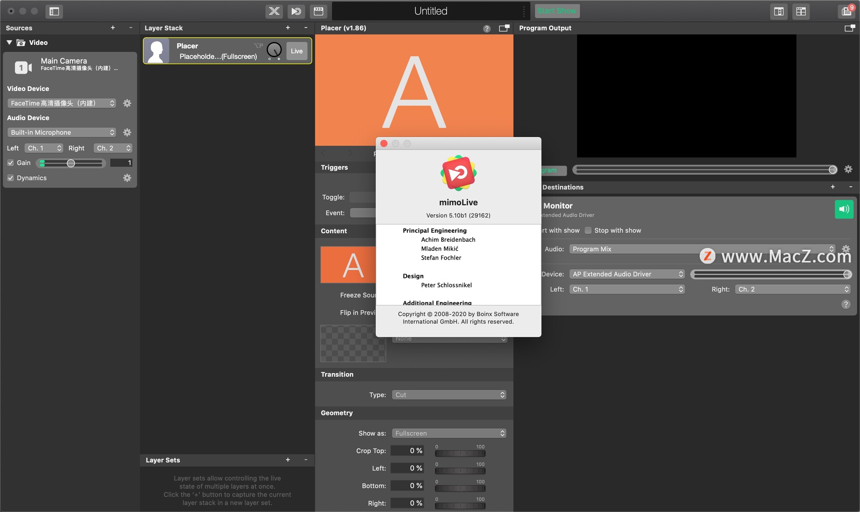
Task: Add a new layer set
Action: click(x=288, y=460)
